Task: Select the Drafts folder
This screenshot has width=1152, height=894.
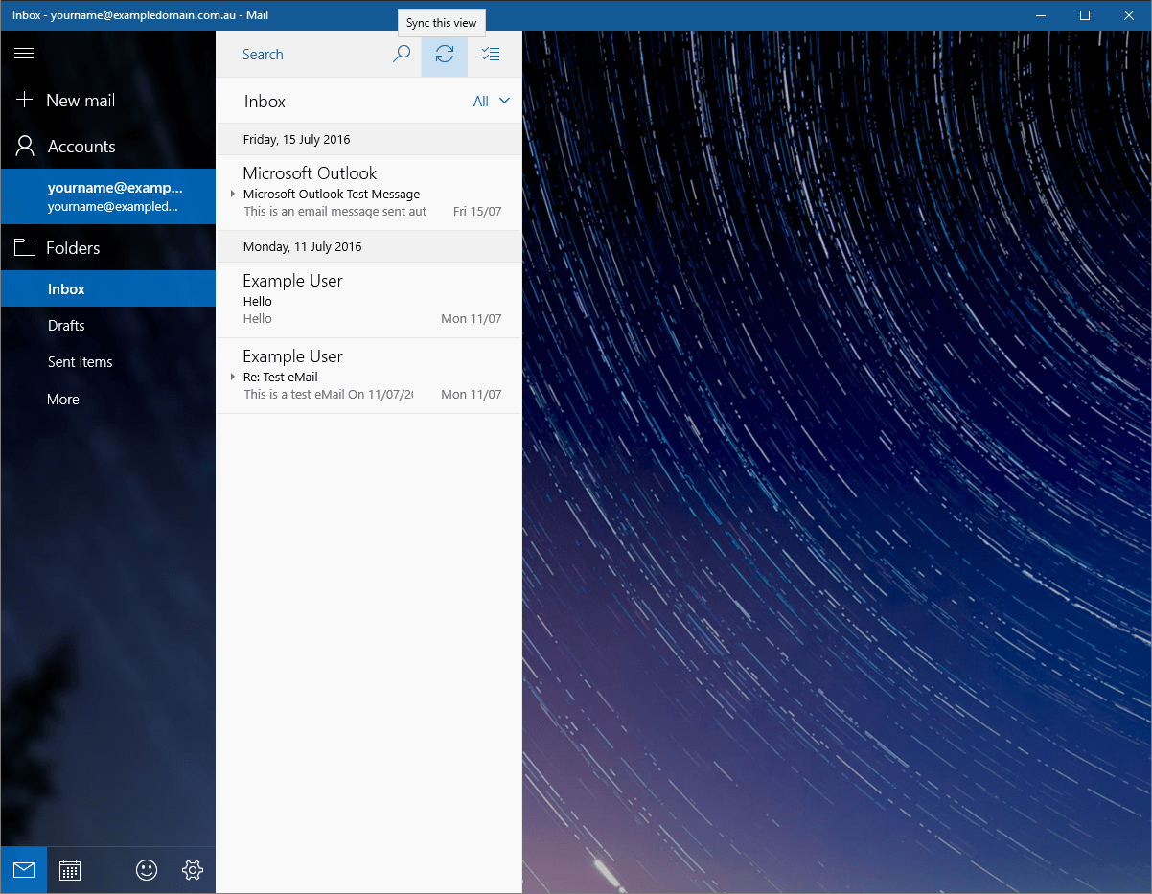Action: (66, 326)
